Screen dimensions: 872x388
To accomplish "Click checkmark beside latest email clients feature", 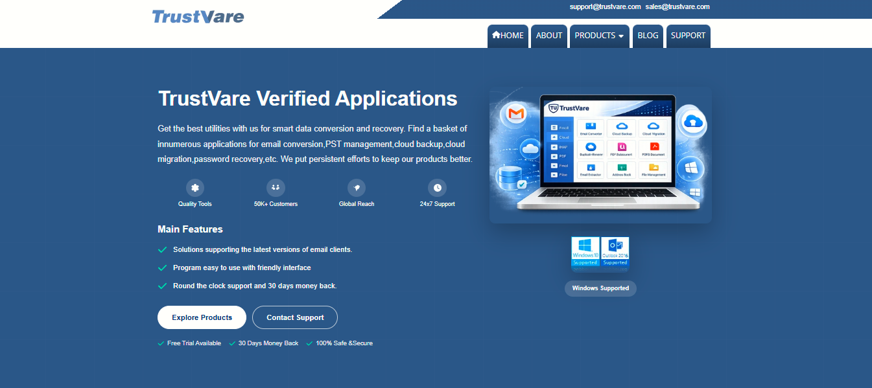I will click(x=162, y=249).
